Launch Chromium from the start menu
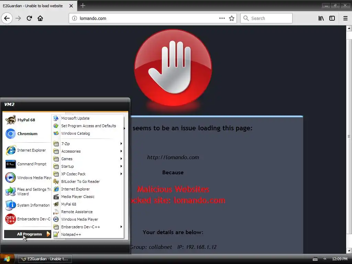 pos(27,134)
